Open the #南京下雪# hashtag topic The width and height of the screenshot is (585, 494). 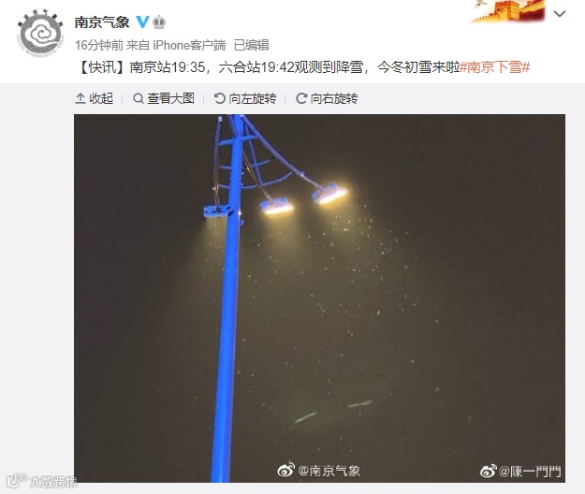click(494, 67)
